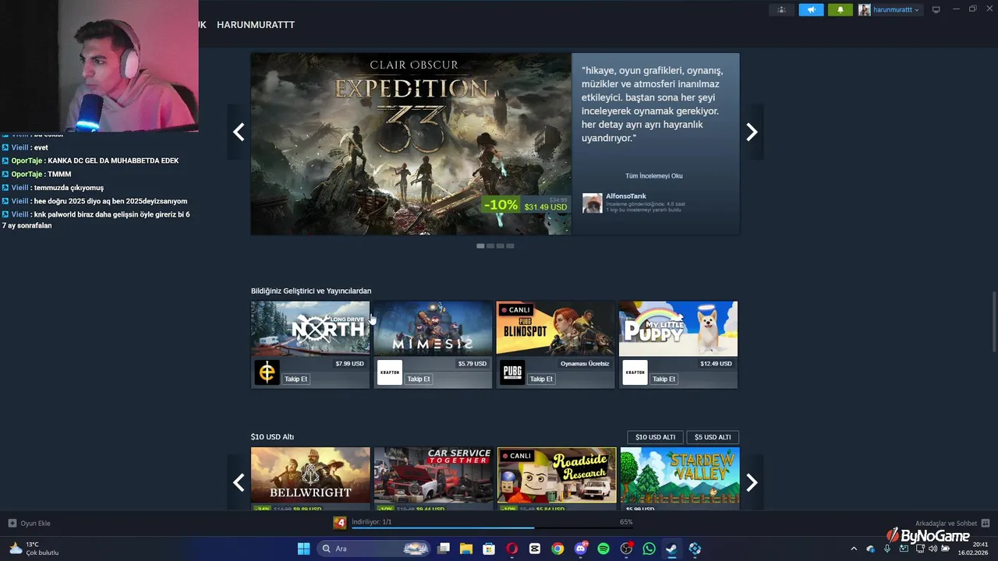Open OBS Studio from taskbar

click(x=626, y=549)
